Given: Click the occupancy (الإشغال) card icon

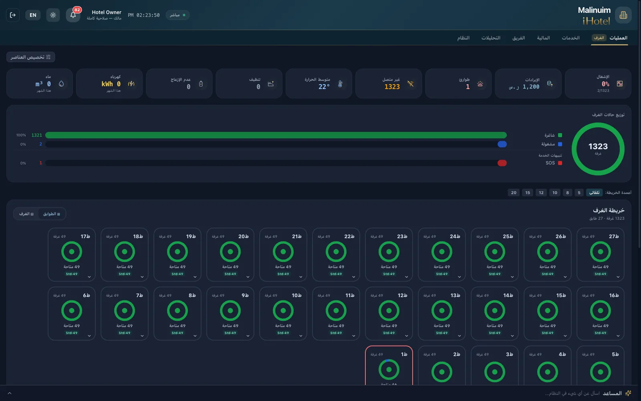Looking at the screenshot, I should pos(620,84).
